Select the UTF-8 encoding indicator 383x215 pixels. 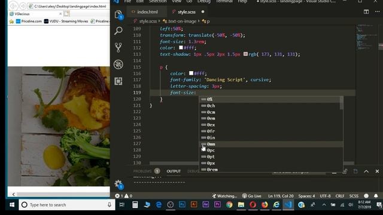[x=325, y=196]
